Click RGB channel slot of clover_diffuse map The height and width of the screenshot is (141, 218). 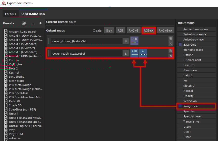tap(134, 41)
